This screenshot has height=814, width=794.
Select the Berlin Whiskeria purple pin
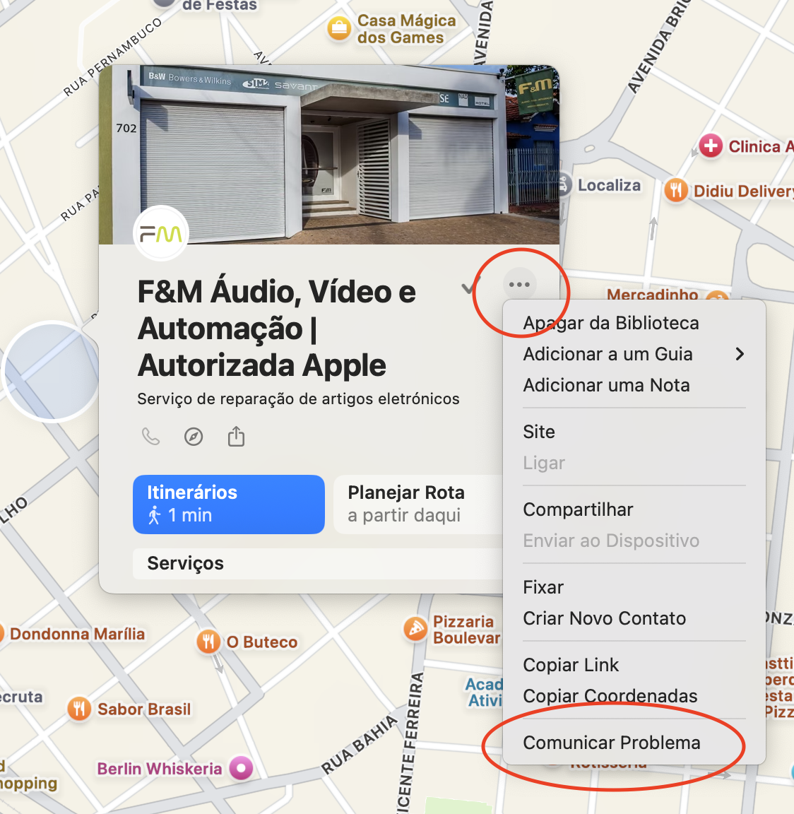pyautogui.click(x=241, y=768)
